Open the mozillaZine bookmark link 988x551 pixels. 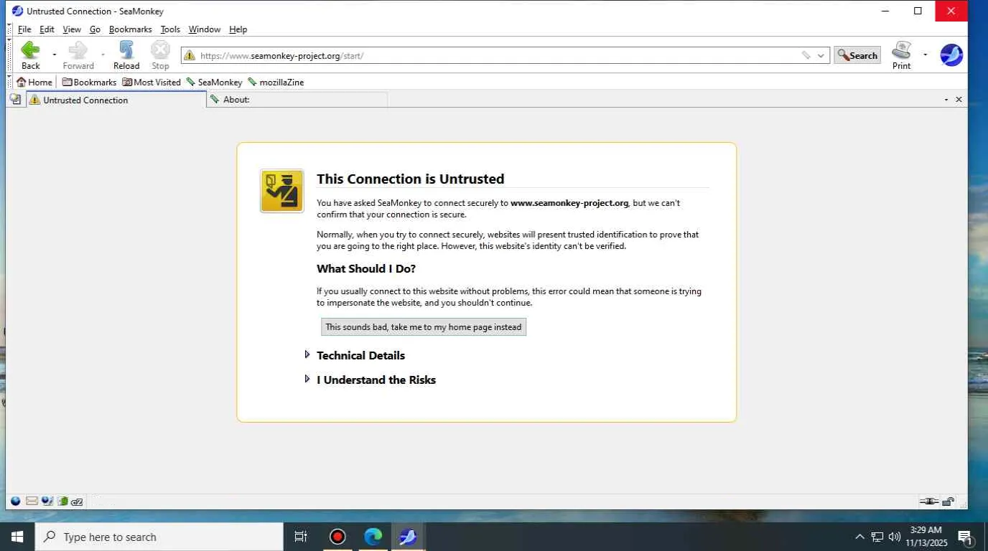(x=276, y=82)
